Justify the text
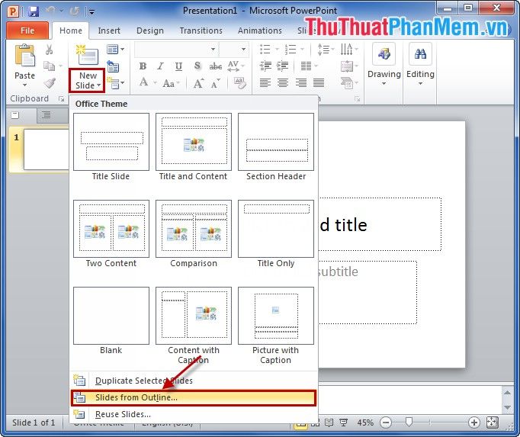The image size is (520, 437). 319,82
